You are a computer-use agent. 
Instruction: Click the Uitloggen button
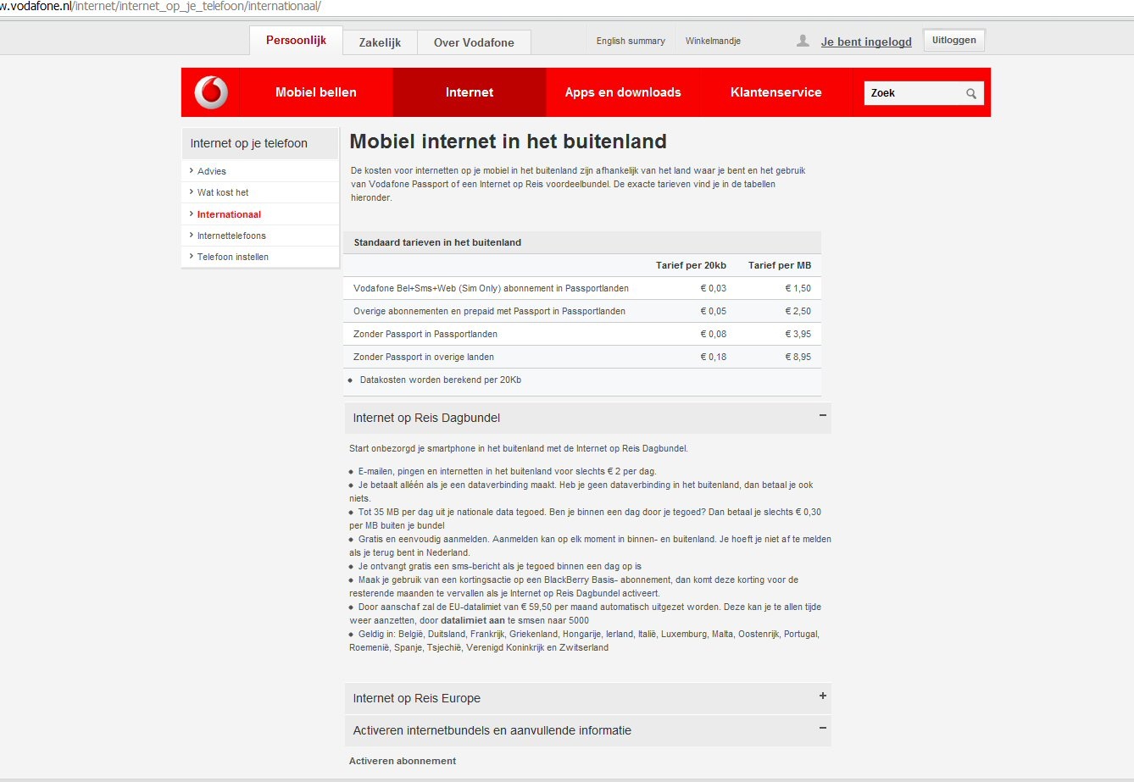pyautogui.click(x=953, y=40)
